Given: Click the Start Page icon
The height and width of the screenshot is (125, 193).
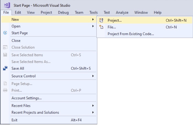Looking at the screenshot, I should 5,33.
